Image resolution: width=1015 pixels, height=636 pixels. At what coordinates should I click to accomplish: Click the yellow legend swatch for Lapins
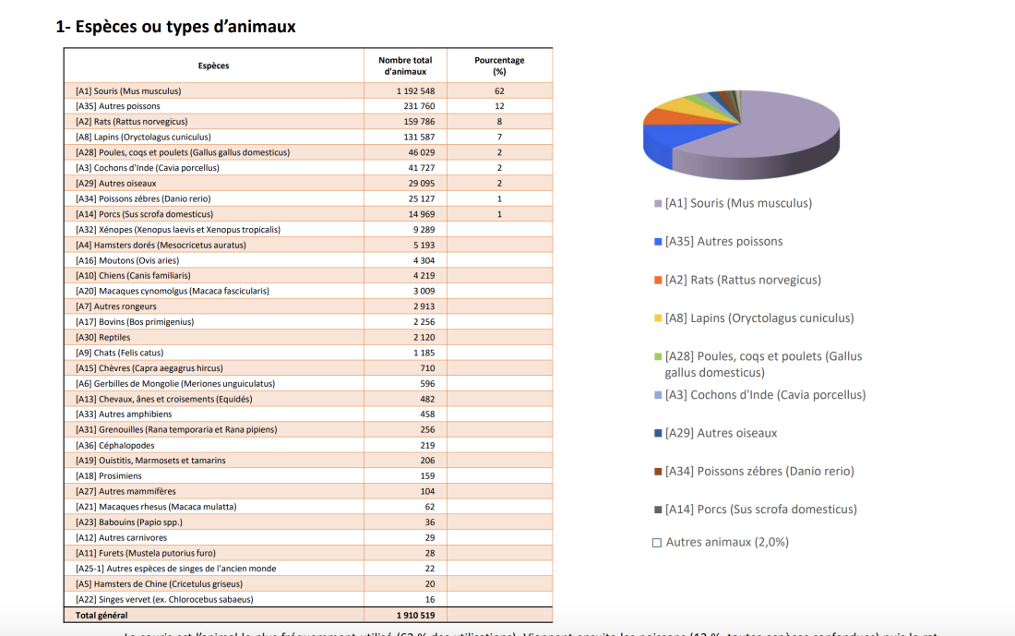point(658,318)
